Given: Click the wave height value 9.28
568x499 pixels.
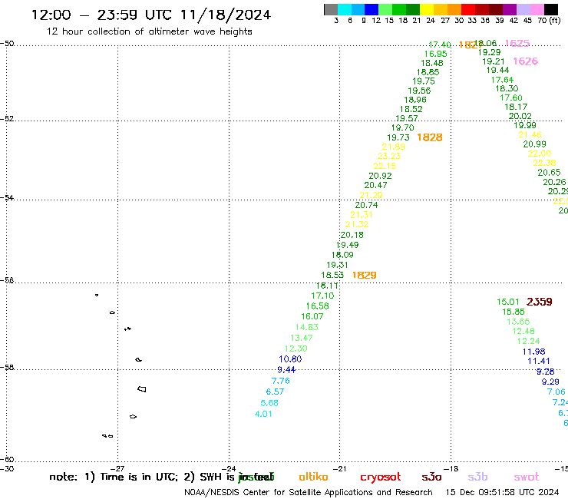Looking at the screenshot, I should (x=545, y=372).
